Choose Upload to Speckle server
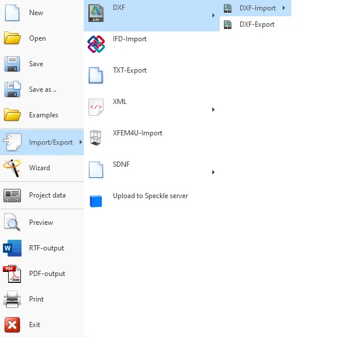Screen dimensions: 349x337 click(x=150, y=196)
